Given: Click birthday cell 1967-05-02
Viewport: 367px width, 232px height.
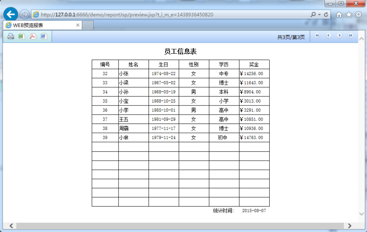Looking at the screenshot, I should (164, 83).
